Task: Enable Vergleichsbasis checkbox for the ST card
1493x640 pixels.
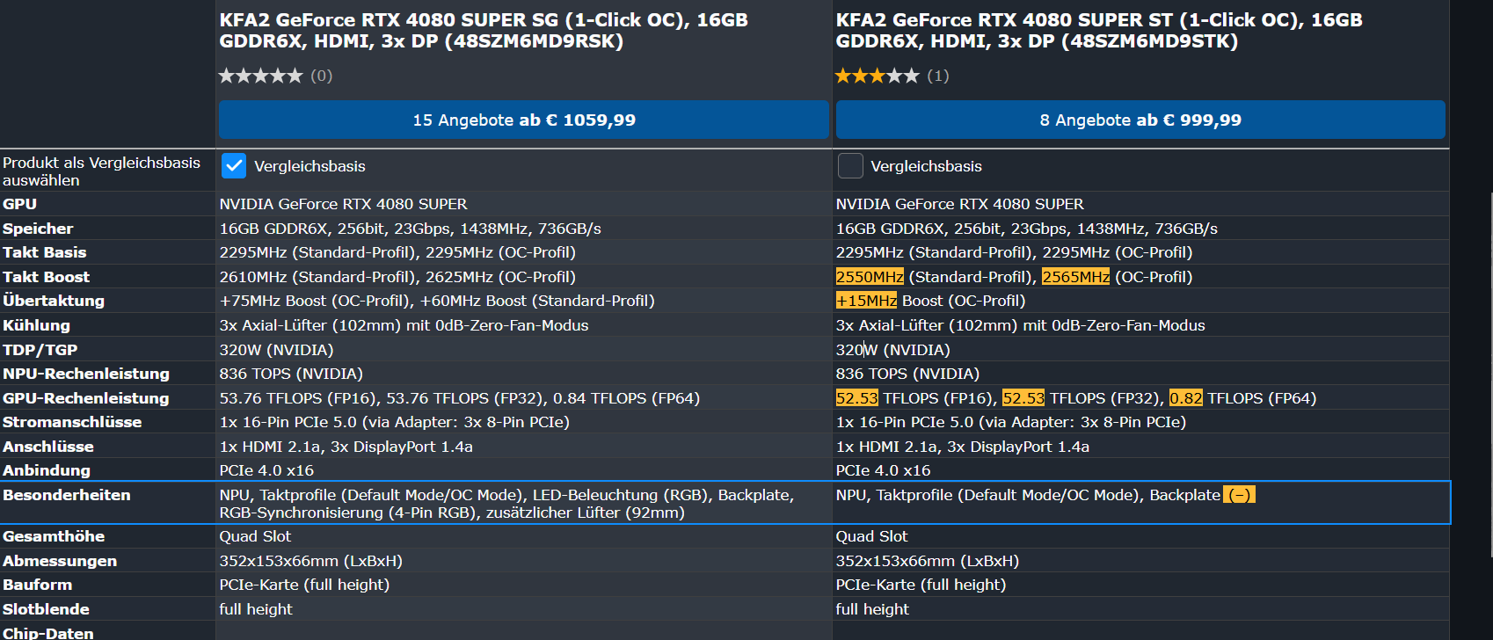Action: [850, 166]
